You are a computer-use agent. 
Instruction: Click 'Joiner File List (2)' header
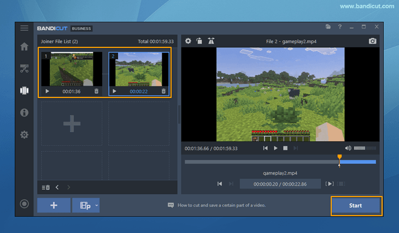(59, 41)
